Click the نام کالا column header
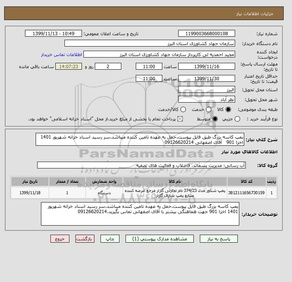The height and width of the screenshot is (282, 292). [175, 181]
